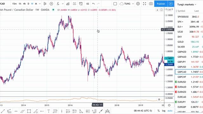Select the brush drawing tool
This screenshot has width=203, height=114.
pyautogui.click(x=23, y=111)
